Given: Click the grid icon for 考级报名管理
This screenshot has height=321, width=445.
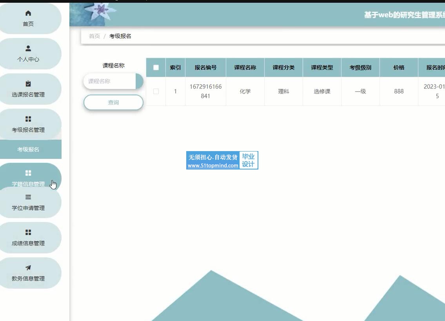Looking at the screenshot, I should [x=28, y=119].
